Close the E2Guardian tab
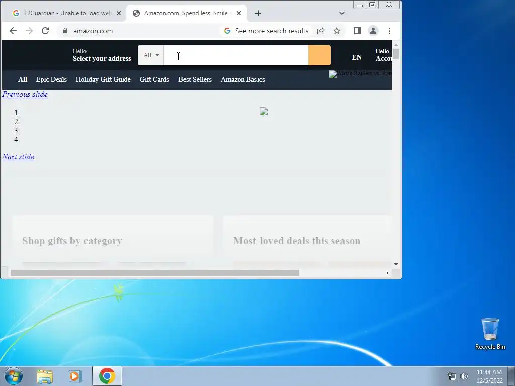Viewport: 515px width, 386px height. [119, 13]
